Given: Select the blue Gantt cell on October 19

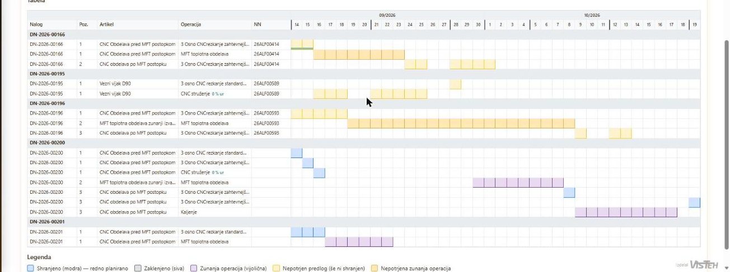Looking at the screenshot, I should coord(695,202).
